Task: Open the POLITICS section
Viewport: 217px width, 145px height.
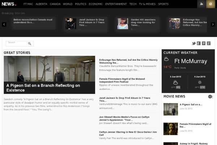Action: pos(81,4)
